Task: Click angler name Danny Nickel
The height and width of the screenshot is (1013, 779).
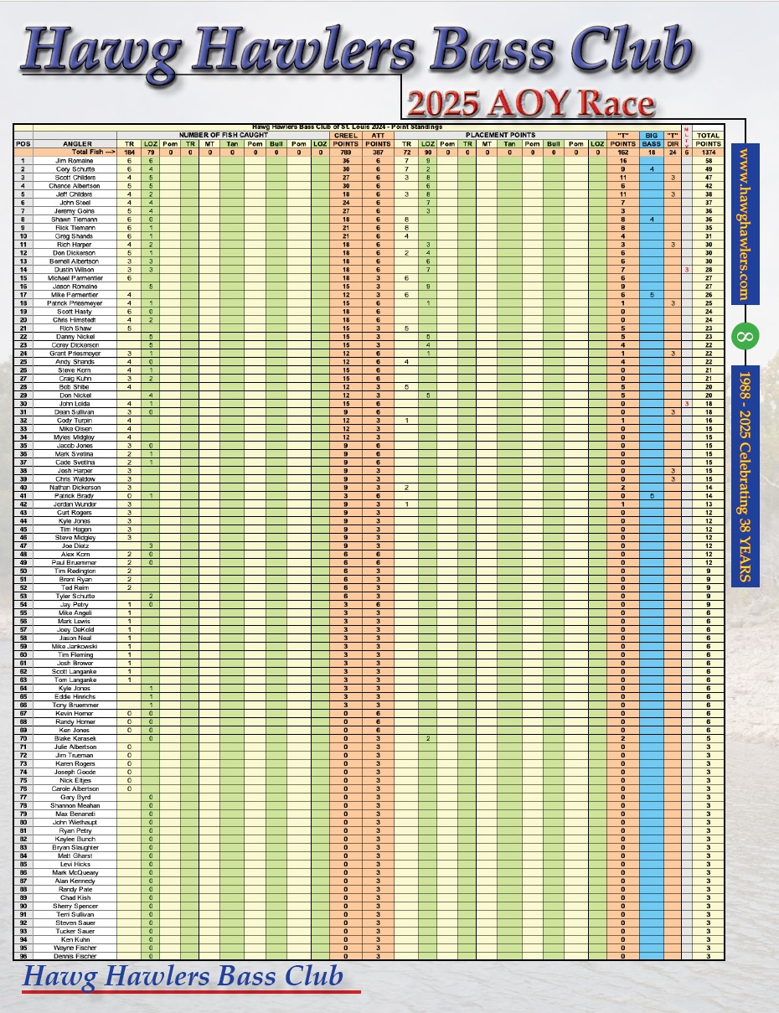Action: click(x=75, y=336)
